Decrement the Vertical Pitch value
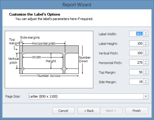 pos(146,54)
